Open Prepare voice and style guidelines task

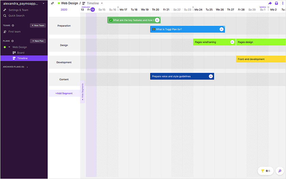coord(182,76)
